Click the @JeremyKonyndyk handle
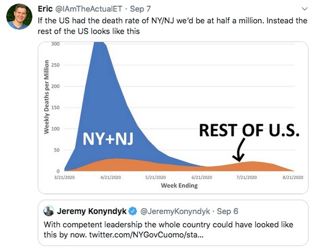The width and height of the screenshot is (316, 248). click(175, 211)
